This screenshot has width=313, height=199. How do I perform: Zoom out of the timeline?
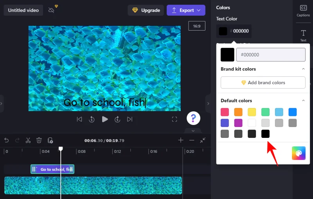pos(192,140)
